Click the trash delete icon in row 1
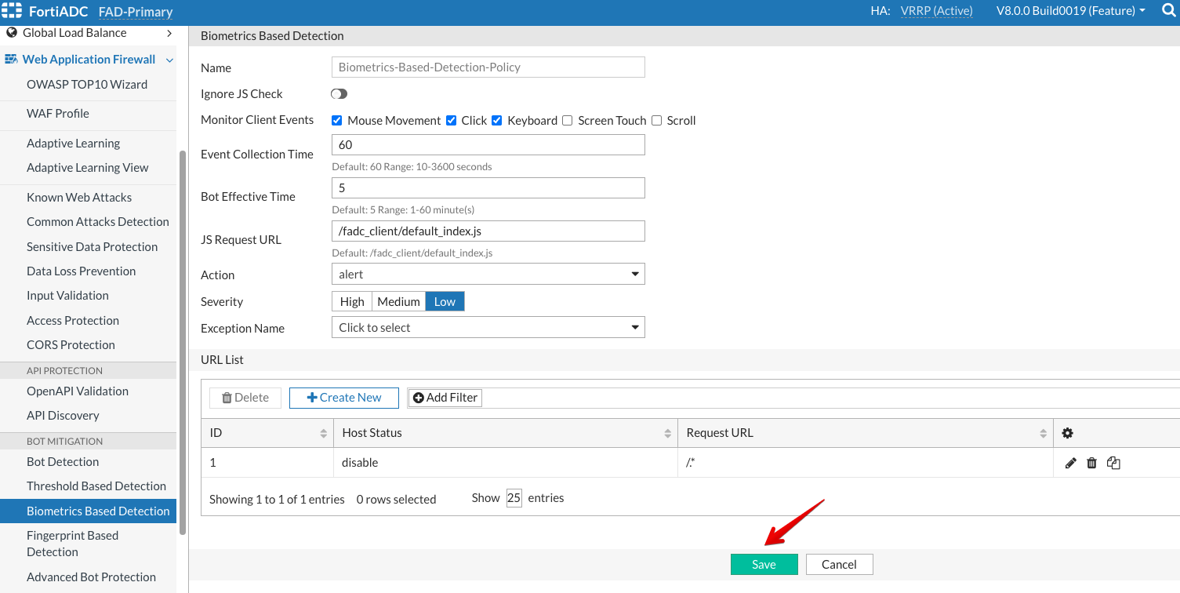The image size is (1180, 593). 1091,463
